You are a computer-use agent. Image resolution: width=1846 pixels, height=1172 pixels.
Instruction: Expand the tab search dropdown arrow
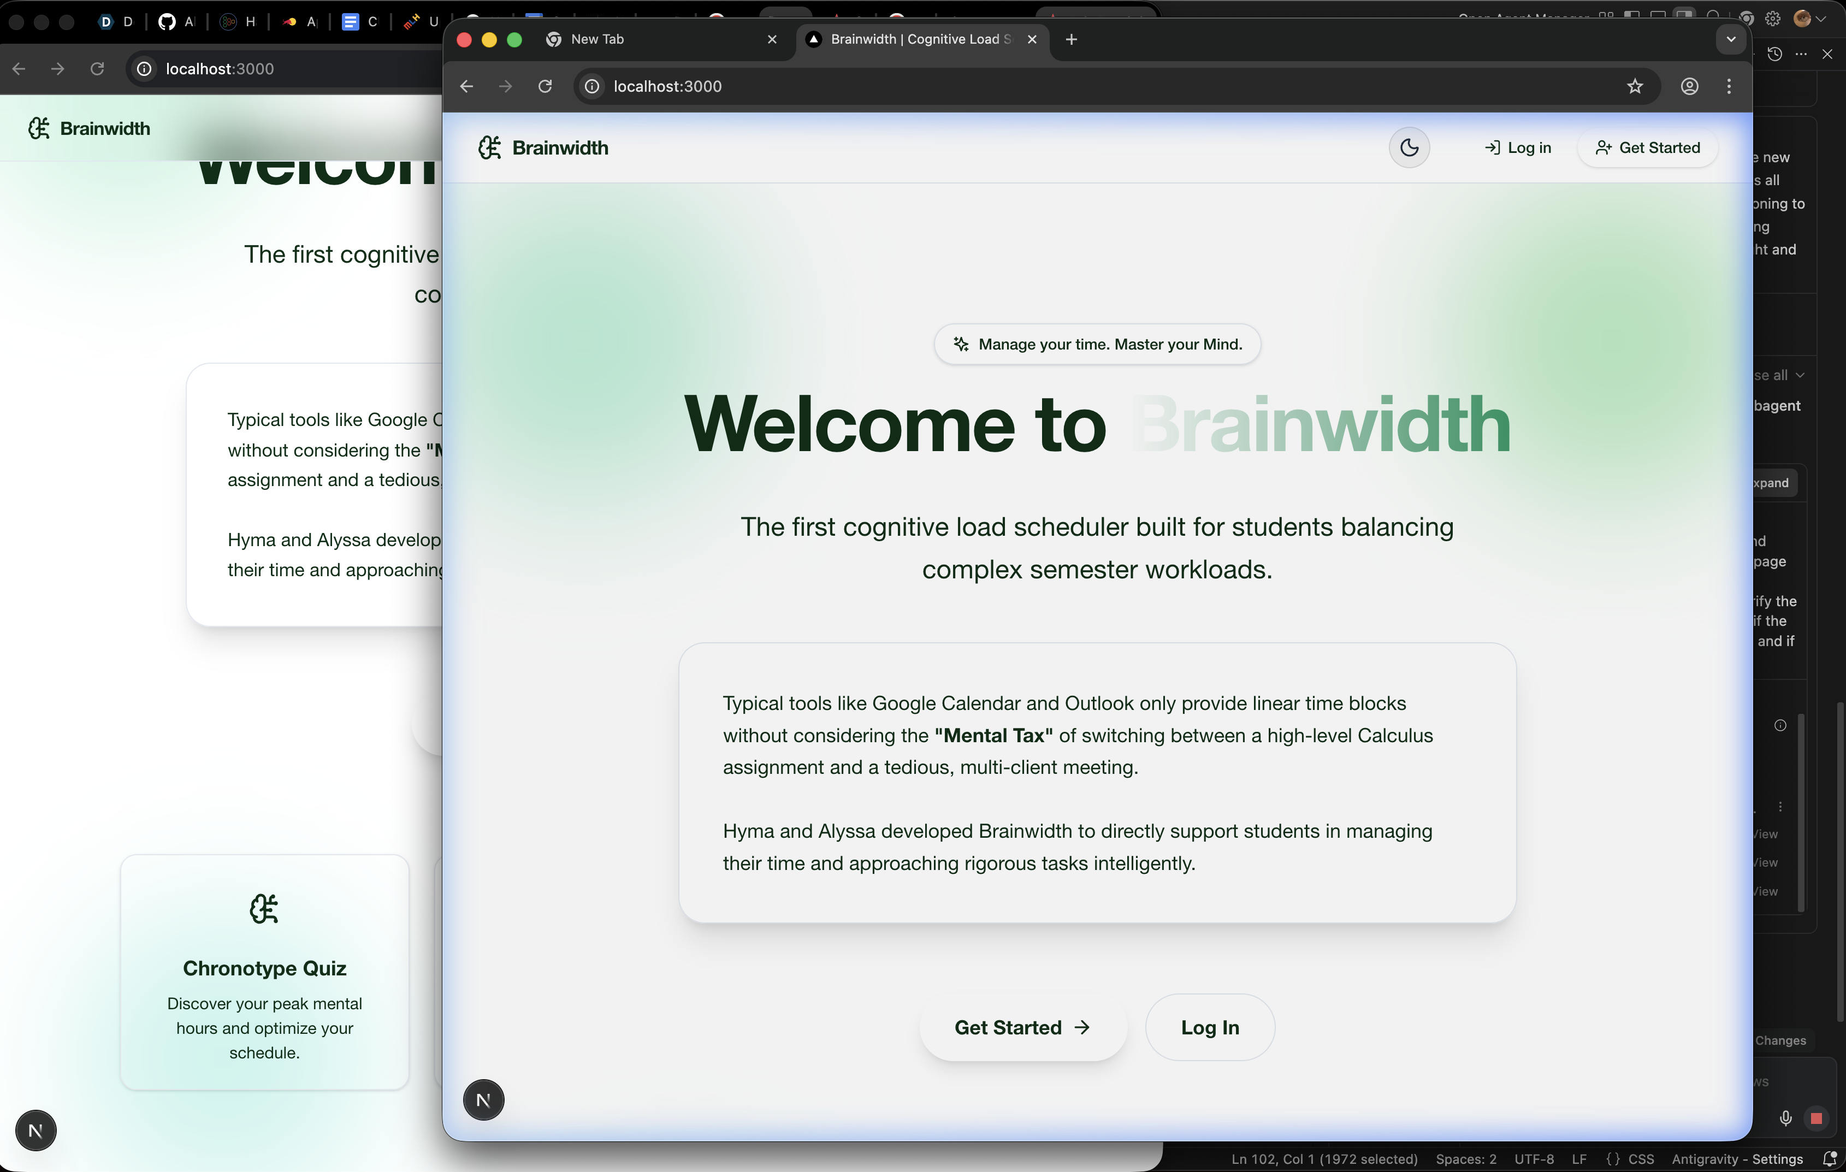point(1730,39)
